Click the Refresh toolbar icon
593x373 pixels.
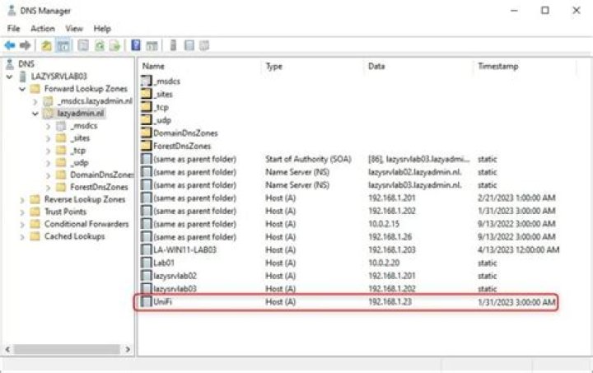99,45
